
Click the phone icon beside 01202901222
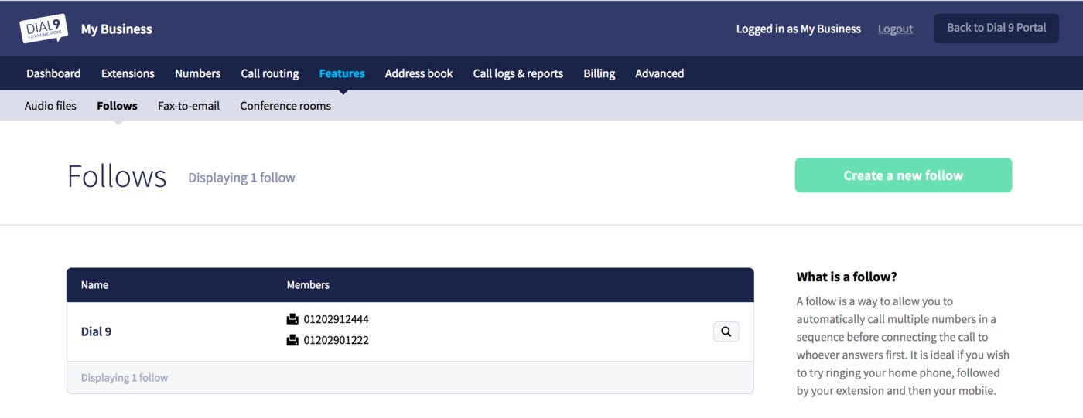point(292,340)
